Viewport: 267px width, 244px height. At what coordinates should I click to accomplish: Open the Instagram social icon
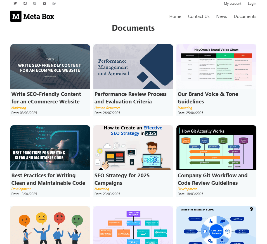[x=35, y=3]
